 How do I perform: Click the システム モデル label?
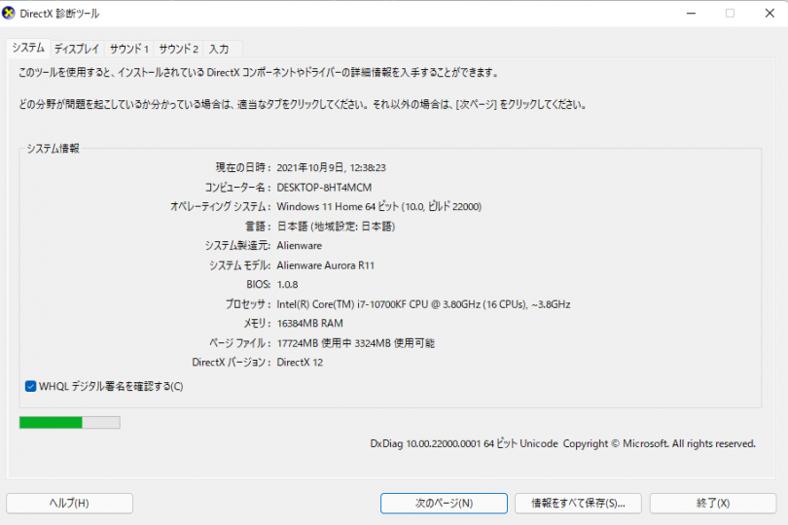pyautogui.click(x=239, y=265)
